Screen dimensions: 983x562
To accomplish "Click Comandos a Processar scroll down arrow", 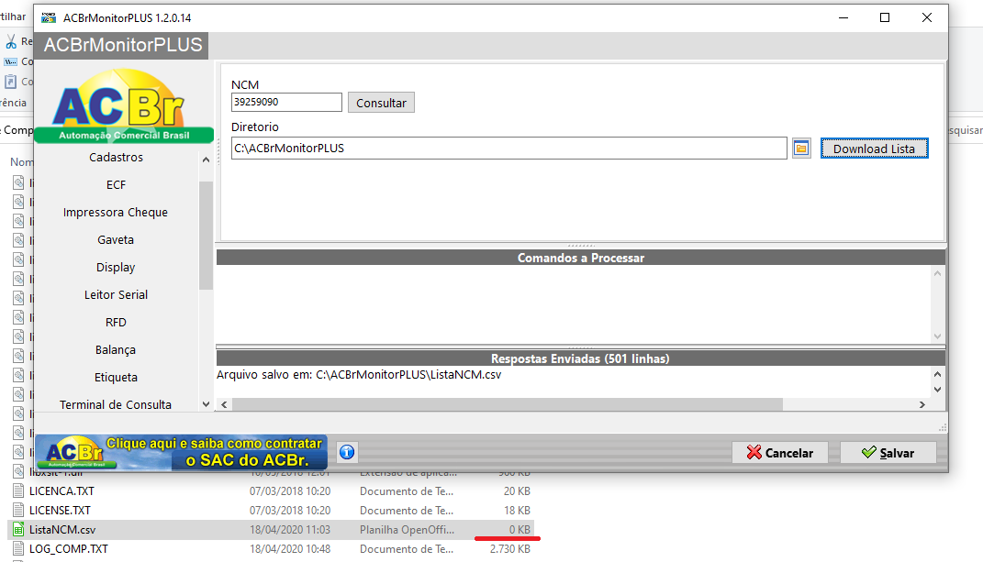I will click(937, 336).
